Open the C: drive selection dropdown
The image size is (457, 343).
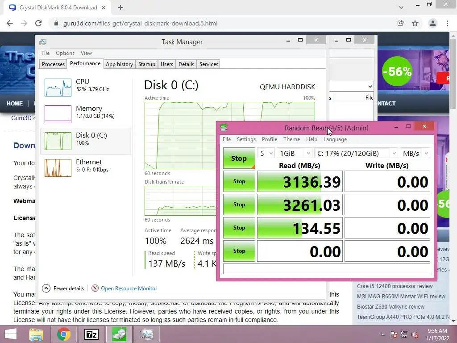[x=356, y=153]
